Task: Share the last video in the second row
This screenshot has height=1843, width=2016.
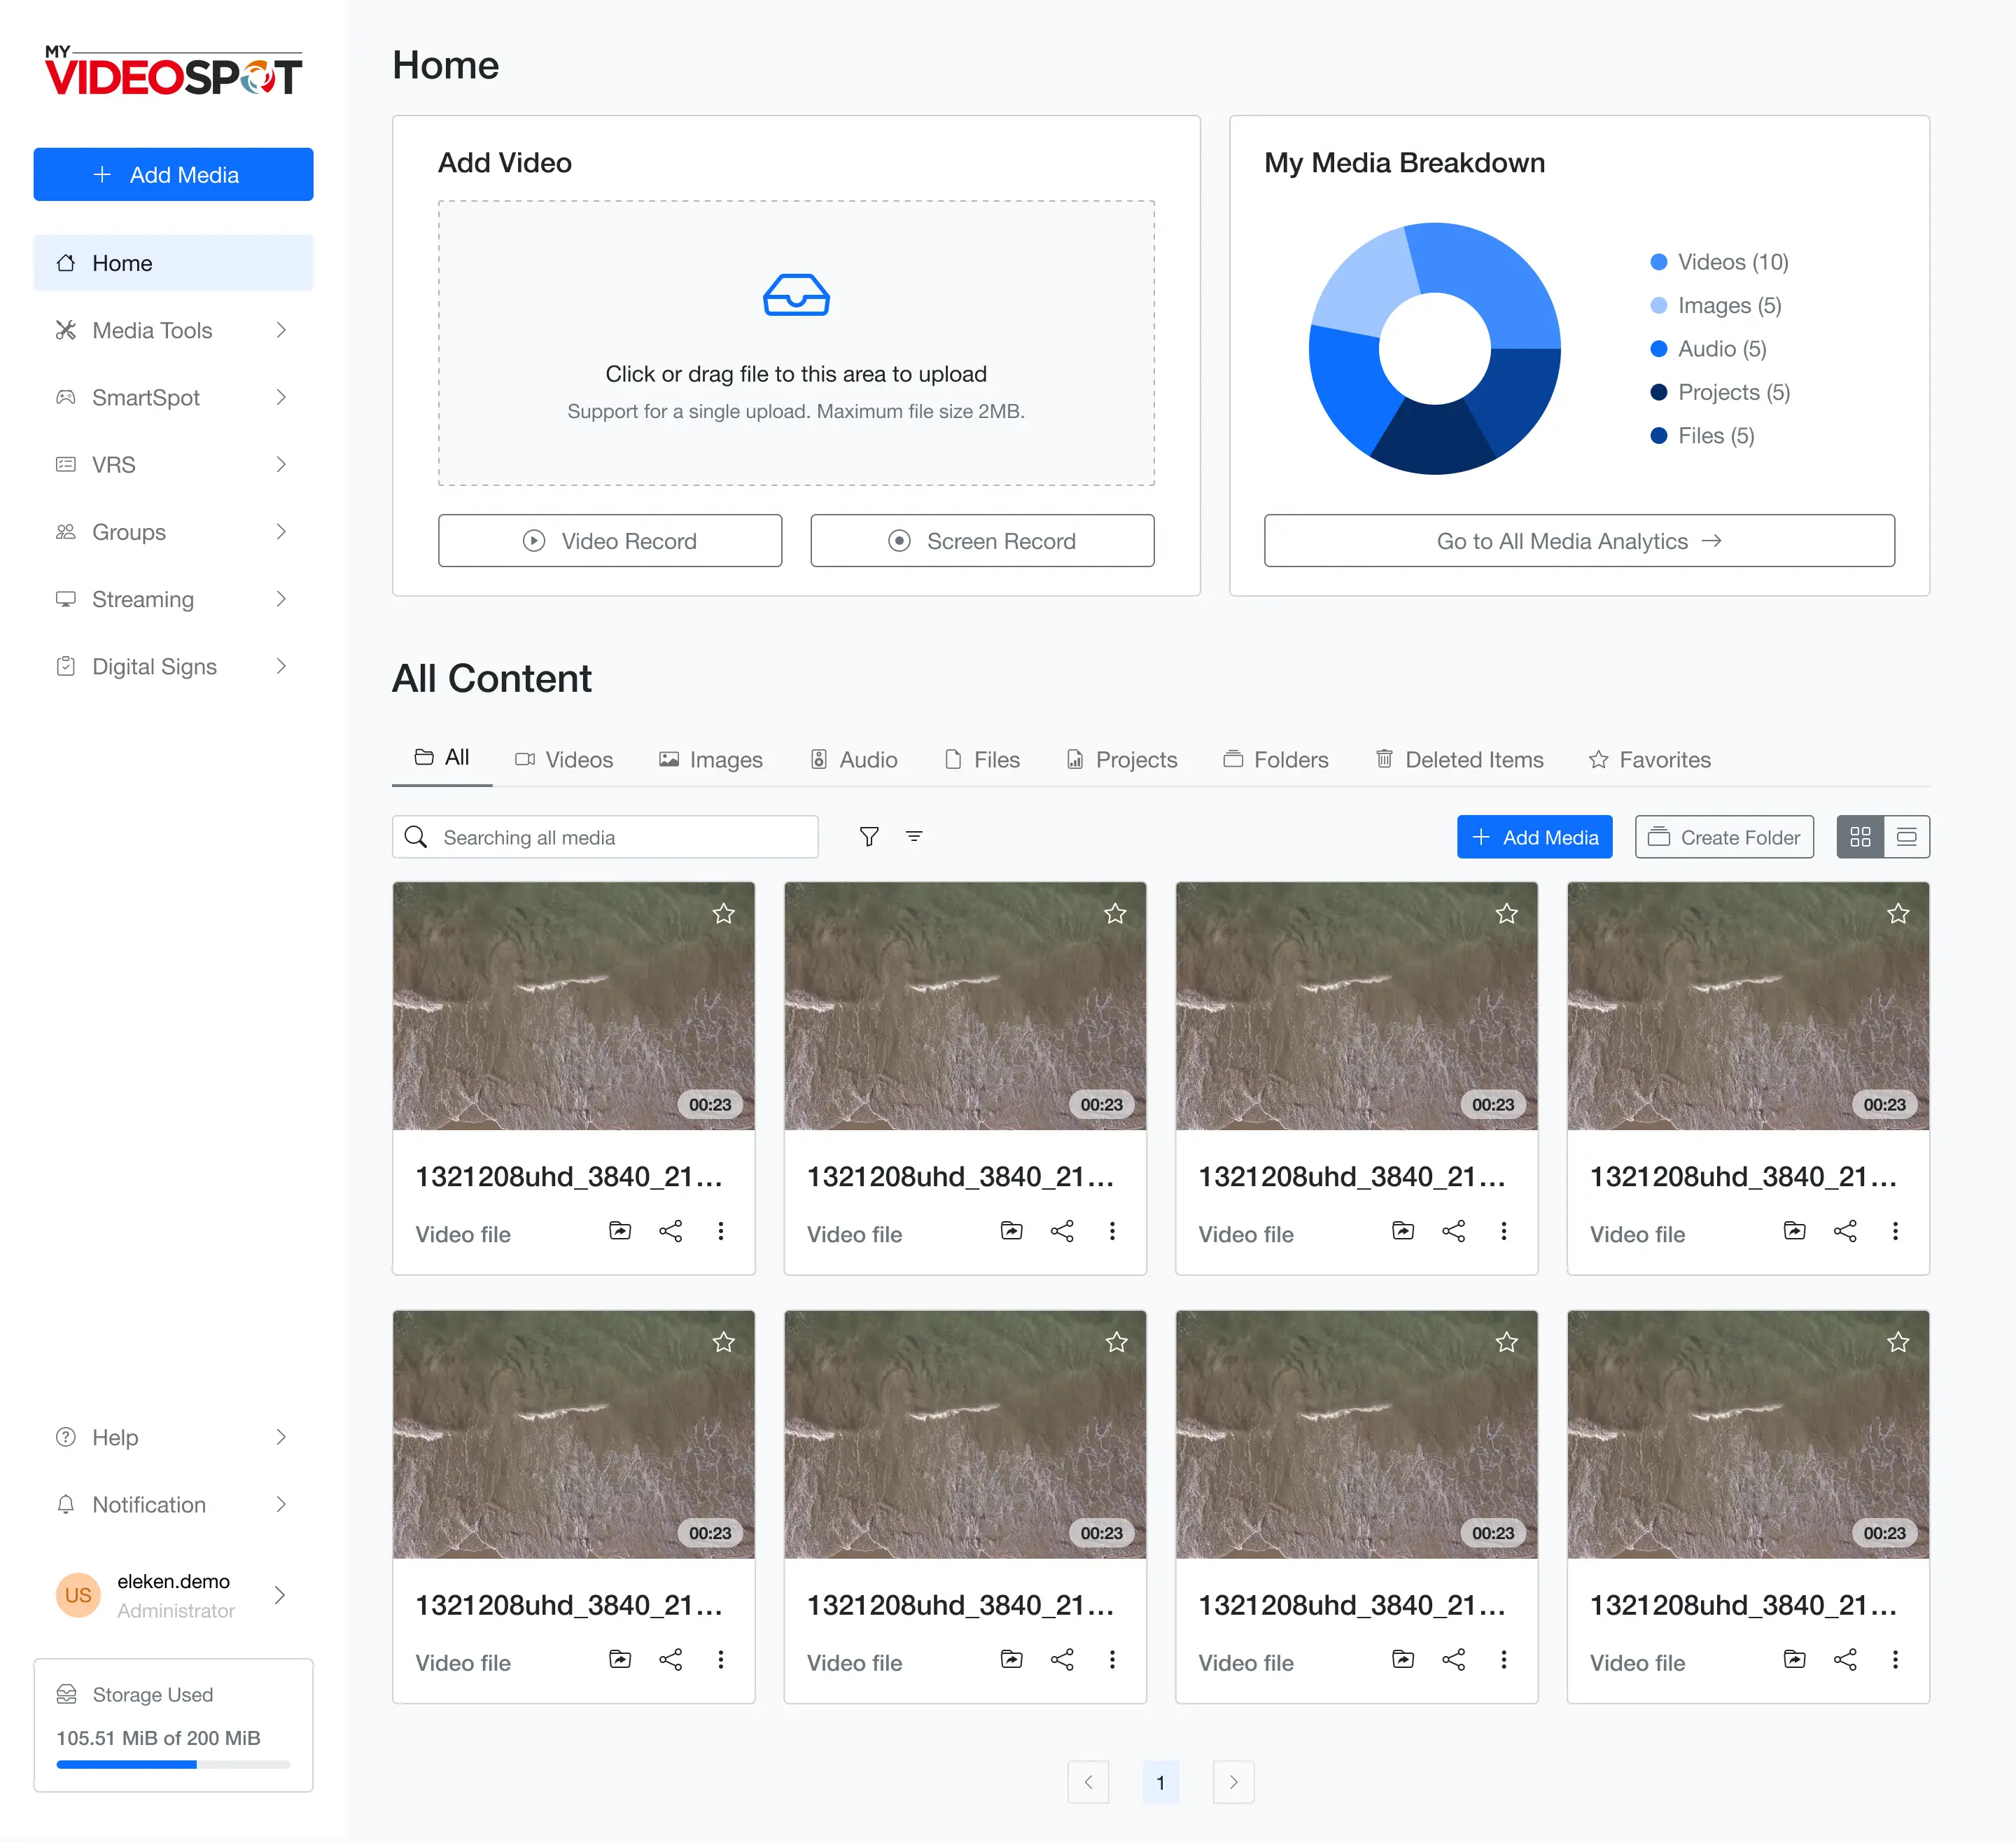Action: (1845, 1660)
